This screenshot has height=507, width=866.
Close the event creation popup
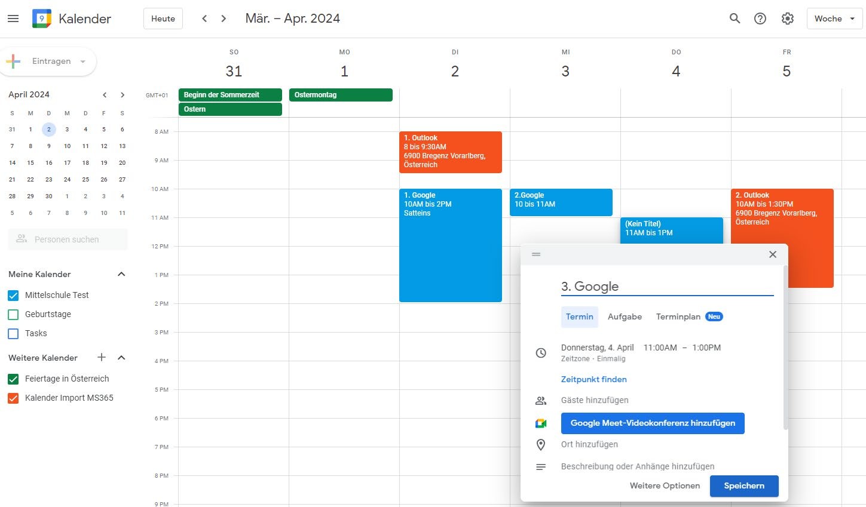[x=772, y=254]
